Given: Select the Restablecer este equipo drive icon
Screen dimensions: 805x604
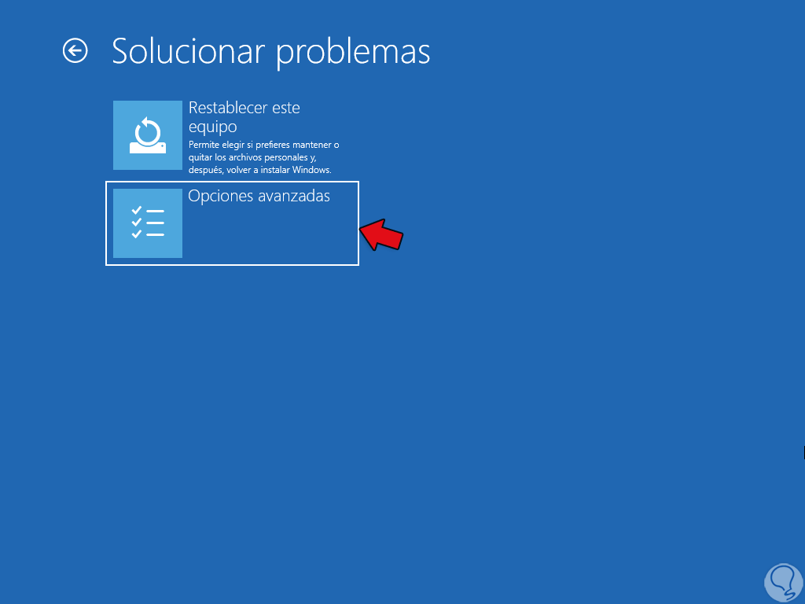Looking at the screenshot, I should click(x=148, y=135).
